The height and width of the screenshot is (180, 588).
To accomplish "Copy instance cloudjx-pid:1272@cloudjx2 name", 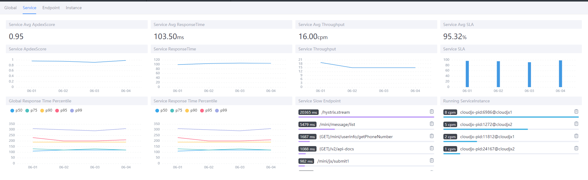I will 576,124.
